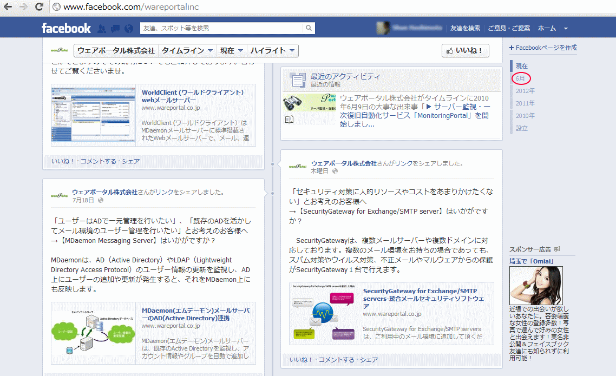
Task: Open MDaemon AD連携 link title
Action: 195,314
